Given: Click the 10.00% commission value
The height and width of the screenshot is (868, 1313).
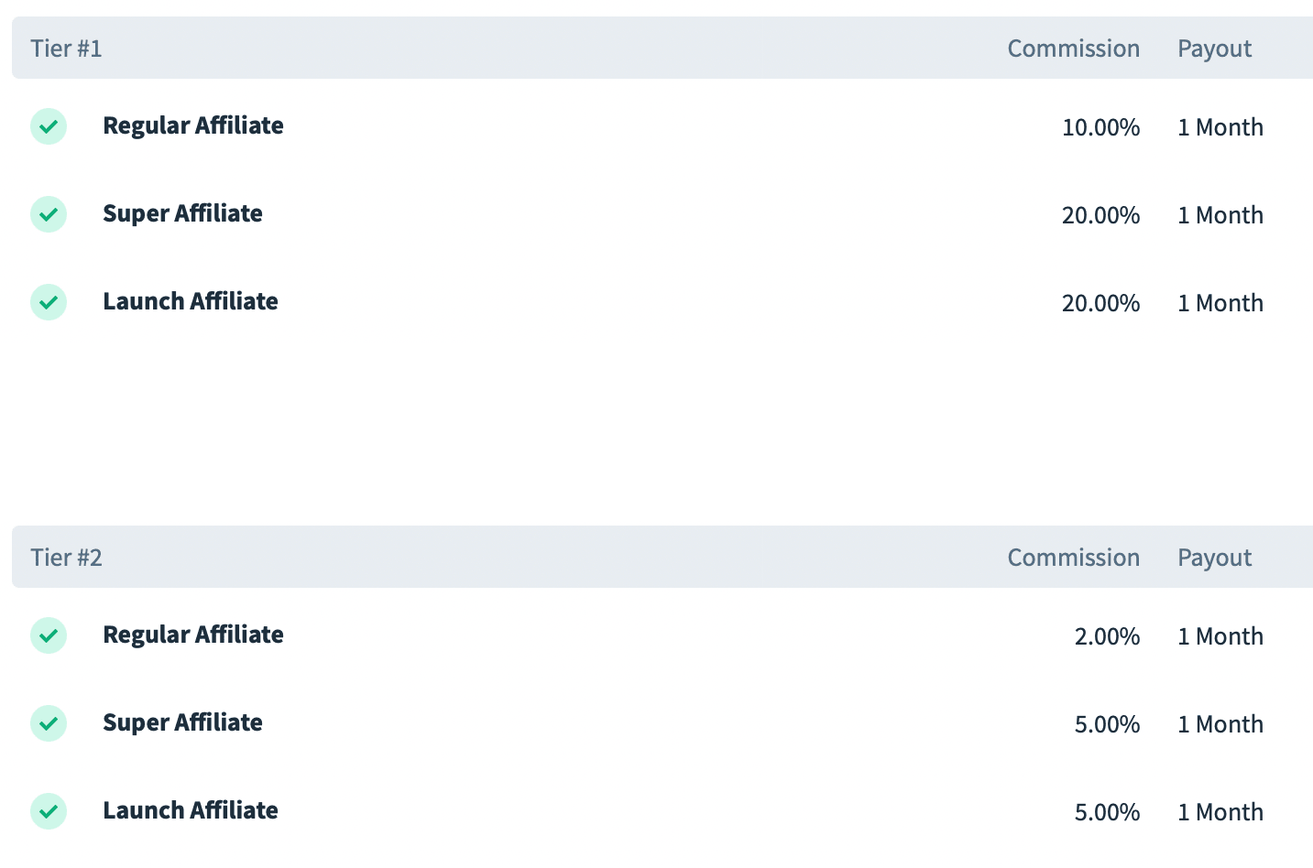Looking at the screenshot, I should pos(1100,127).
